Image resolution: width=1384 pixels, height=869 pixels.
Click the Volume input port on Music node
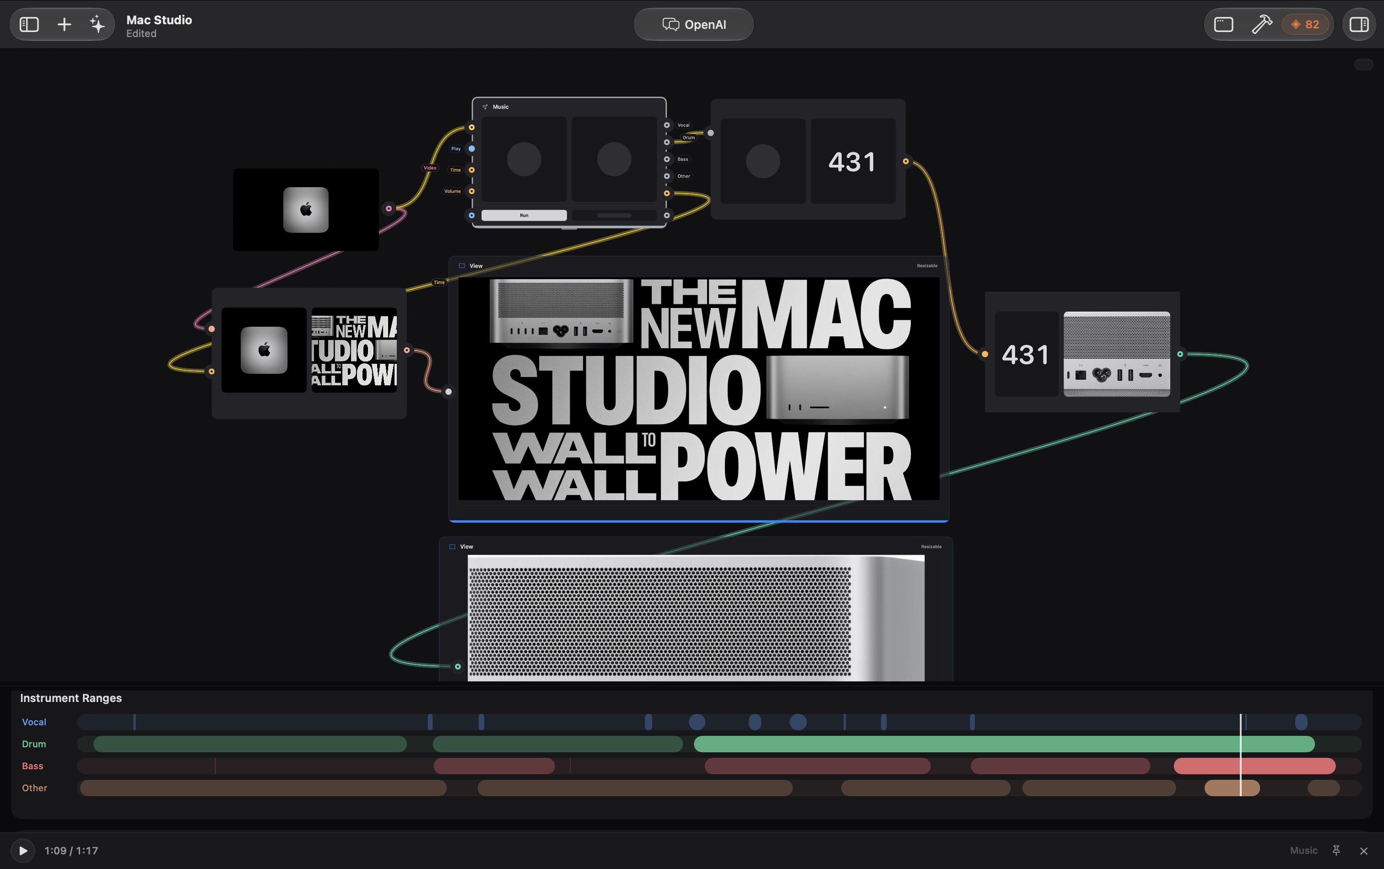[x=471, y=191]
